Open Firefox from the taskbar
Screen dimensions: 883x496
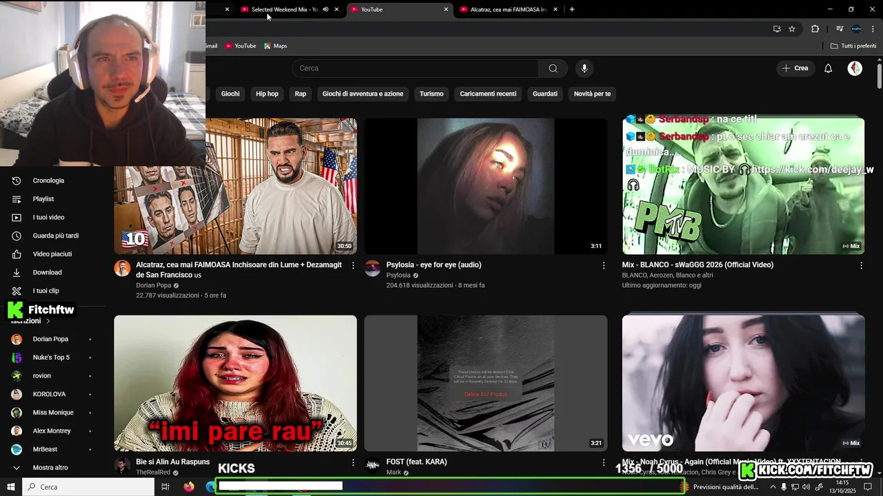click(189, 487)
